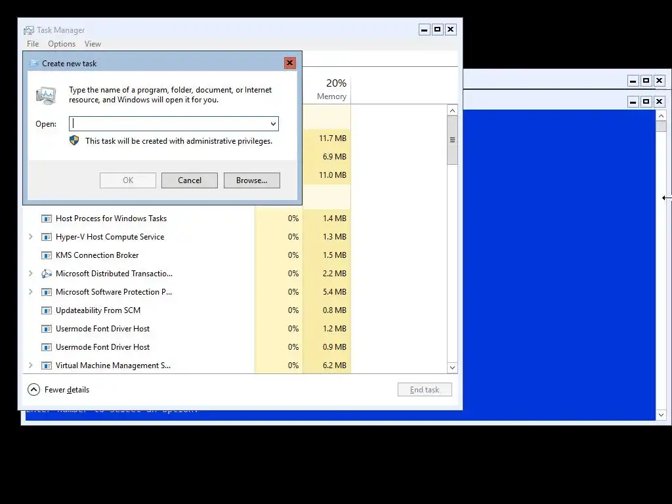Minimize the blue console window
The height and width of the screenshot is (504, 672).
633,102
